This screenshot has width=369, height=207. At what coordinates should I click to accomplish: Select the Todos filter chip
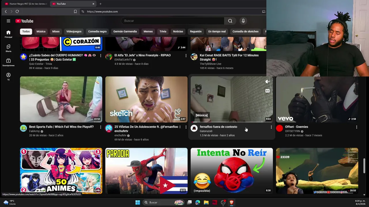pyautogui.click(x=26, y=31)
